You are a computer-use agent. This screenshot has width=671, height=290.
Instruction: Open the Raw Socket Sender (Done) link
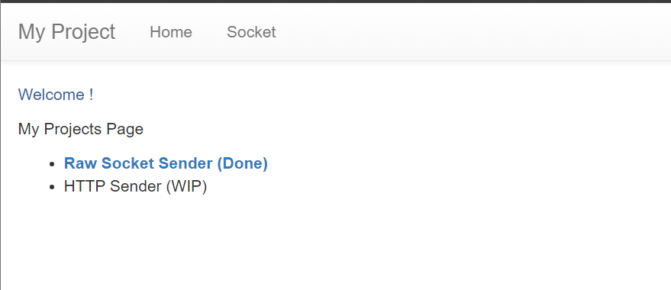pos(166,163)
